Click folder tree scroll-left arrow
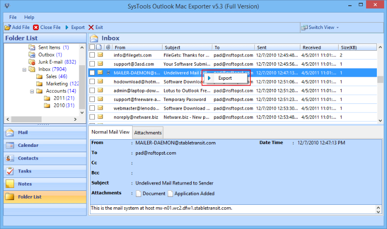Screen dimensions: 387x229 [8, 119]
